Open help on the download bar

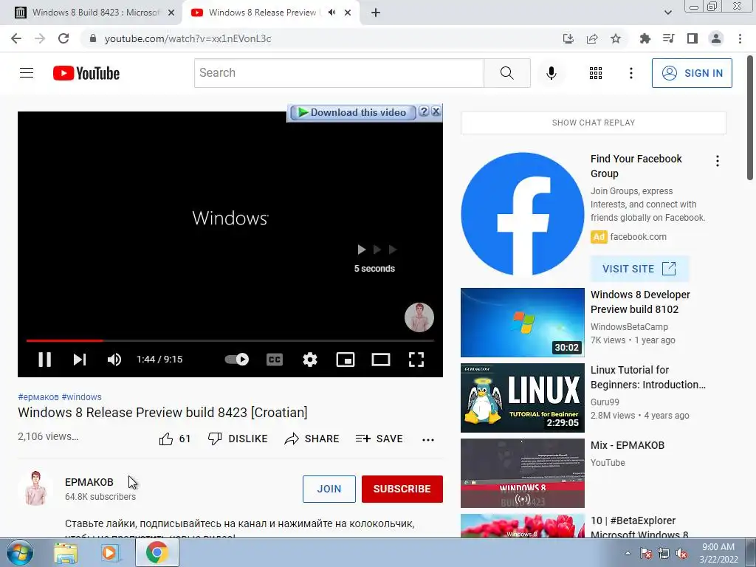(423, 111)
